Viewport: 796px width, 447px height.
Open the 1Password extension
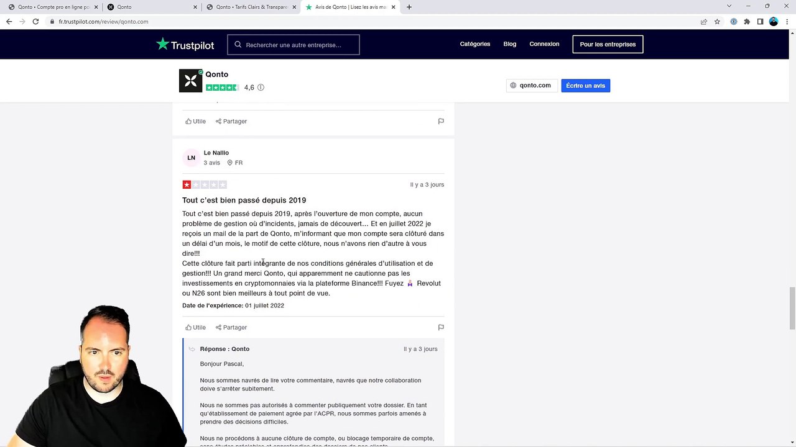pyautogui.click(x=734, y=21)
